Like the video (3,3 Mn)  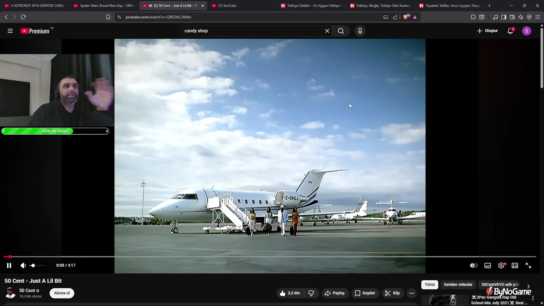click(x=290, y=293)
